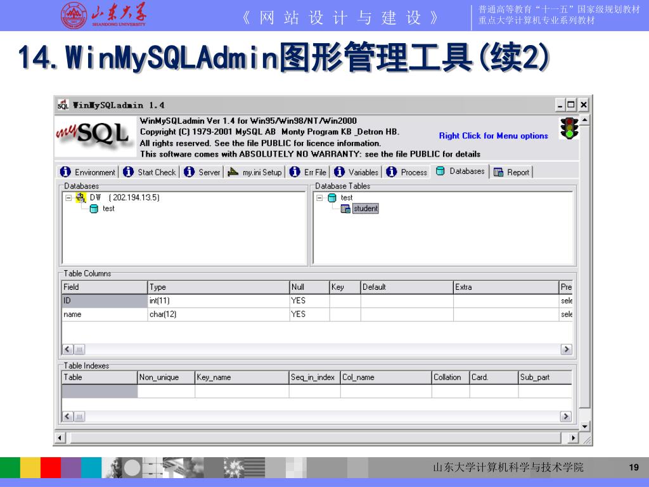Click the Col_name column header
Image resolution: width=649 pixels, height=487 pixels.
pyautogui.click(x=386, y=377)
